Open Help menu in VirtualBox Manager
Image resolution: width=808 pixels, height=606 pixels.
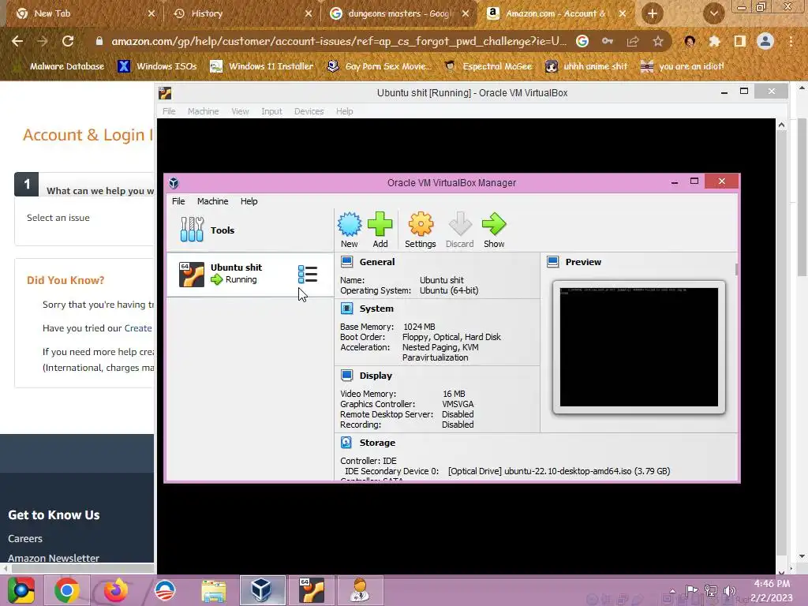(x=249, y=201)
